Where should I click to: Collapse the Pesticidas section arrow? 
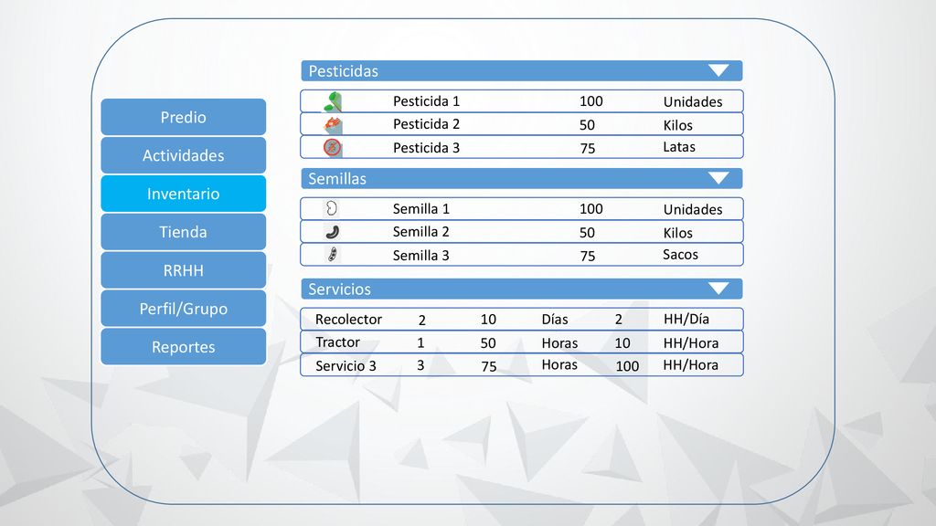718,70
